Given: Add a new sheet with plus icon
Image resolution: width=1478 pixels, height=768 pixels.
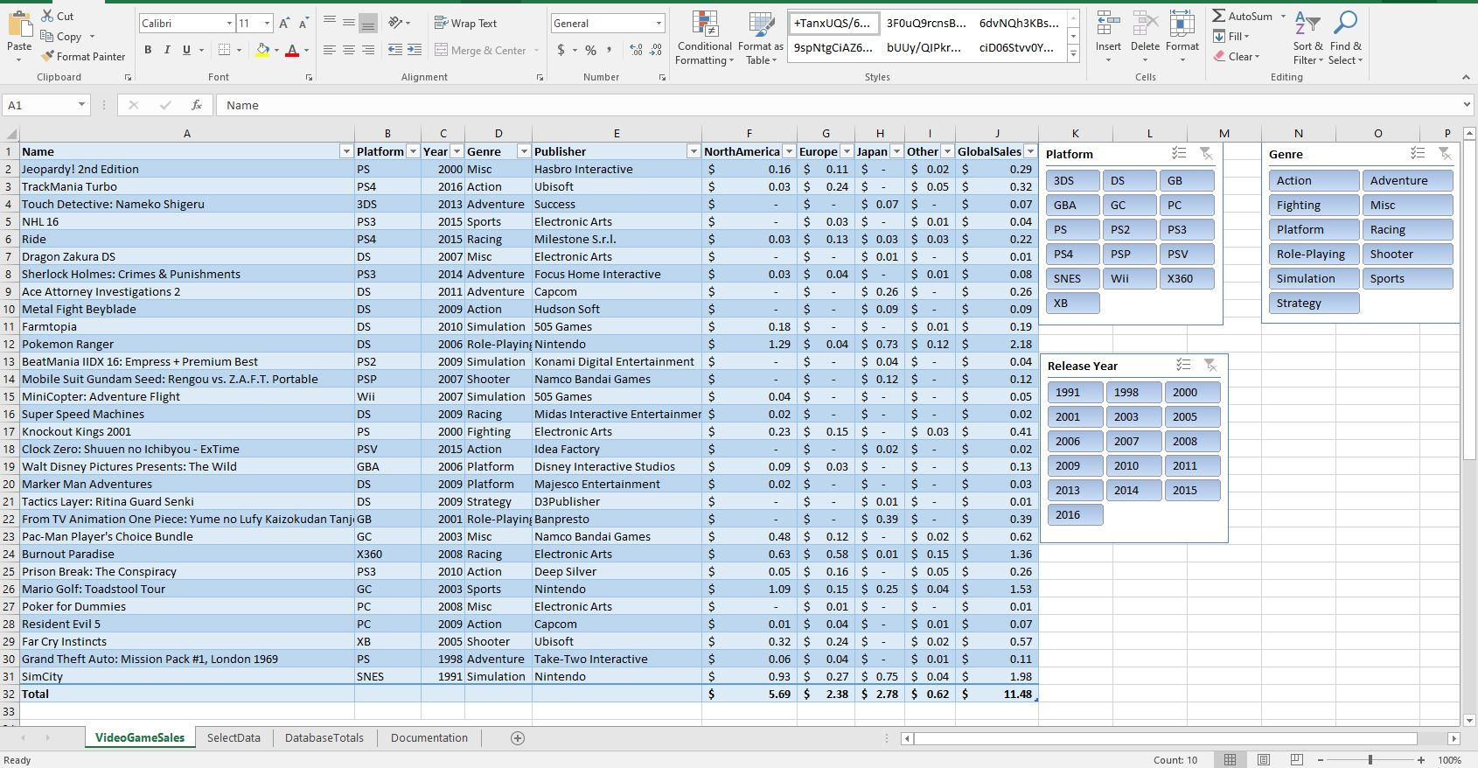Looking at the screenshot, I should (x=518, y=738).
